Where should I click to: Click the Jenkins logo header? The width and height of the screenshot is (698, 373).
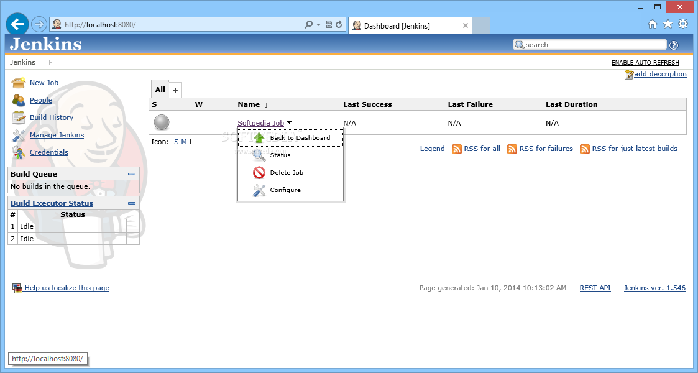point(46,44)
